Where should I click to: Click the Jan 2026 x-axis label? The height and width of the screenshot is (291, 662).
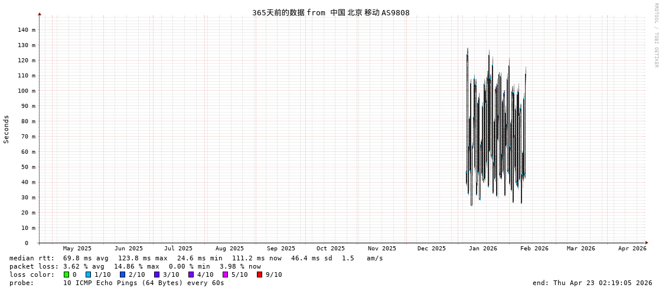point(482,249)
